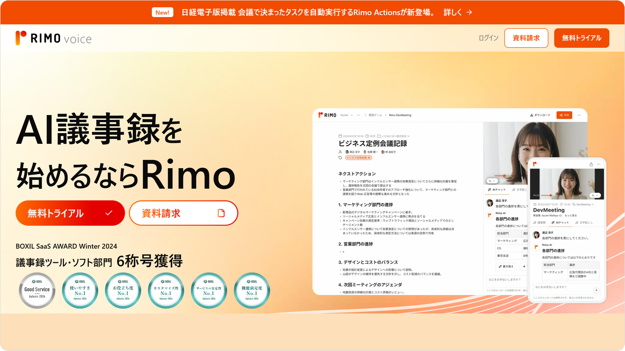Click the "BOXIL SaaS AWARD Winter 2024" text
Image resolution: width=625 pixels, height=351 pixels.
pos(66,246)
